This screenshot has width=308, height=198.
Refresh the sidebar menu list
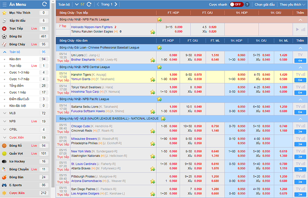click(44, 5)
